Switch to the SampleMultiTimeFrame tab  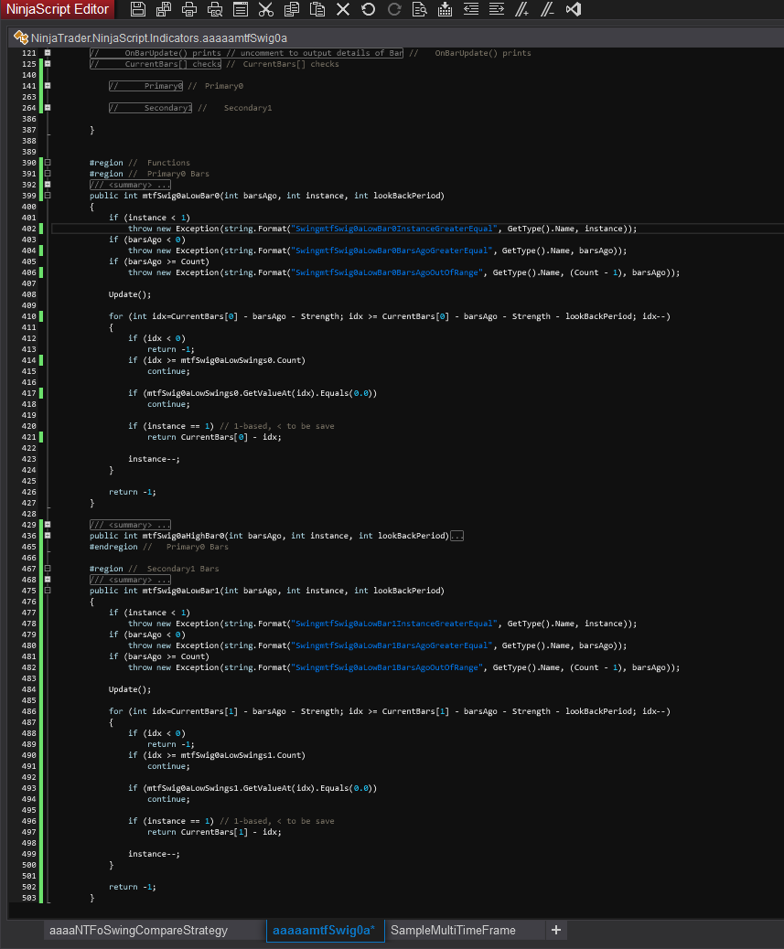453,931
